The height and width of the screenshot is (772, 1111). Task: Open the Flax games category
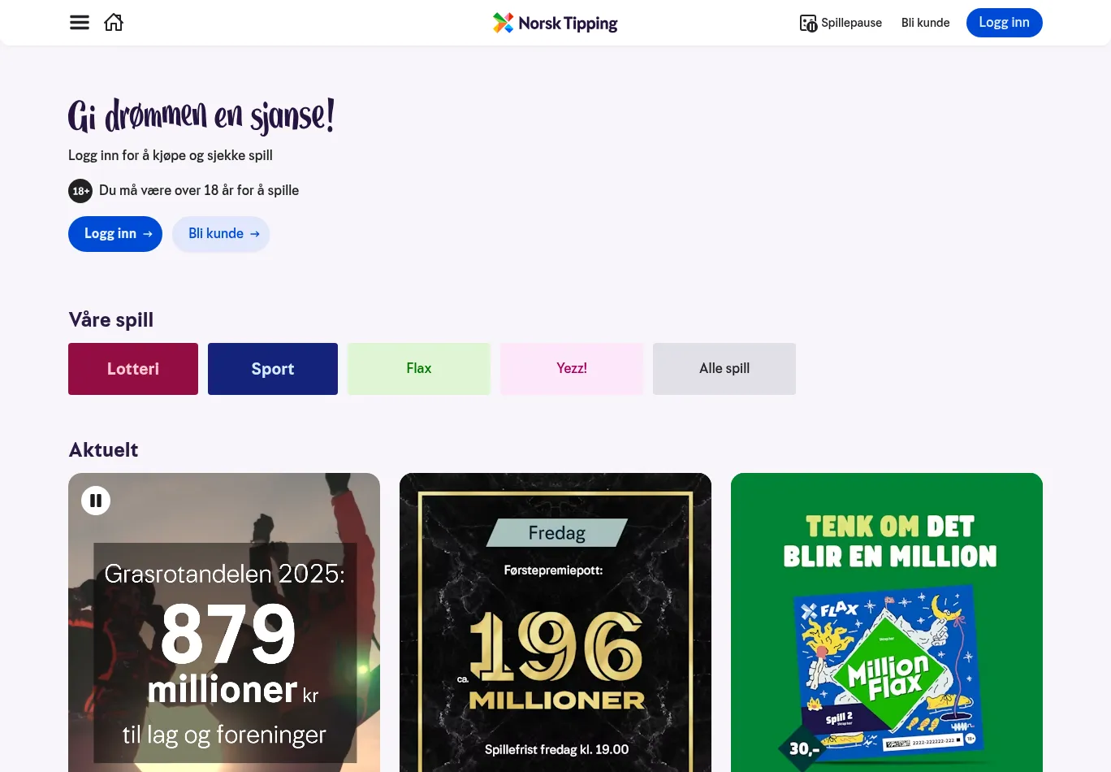419,369
